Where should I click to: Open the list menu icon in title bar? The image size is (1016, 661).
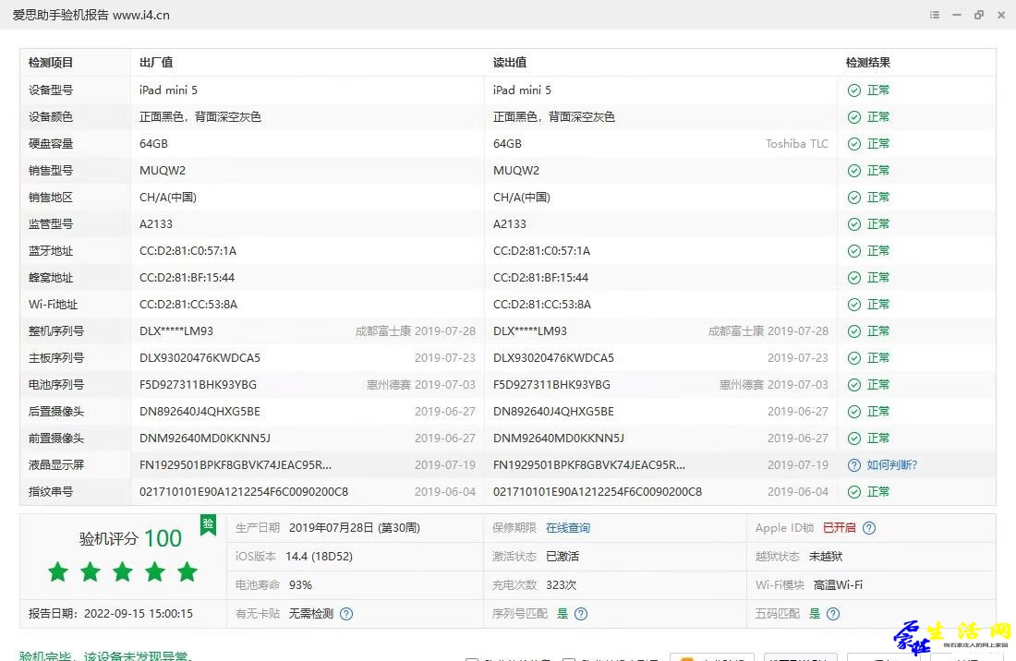(x=935, y=15)
